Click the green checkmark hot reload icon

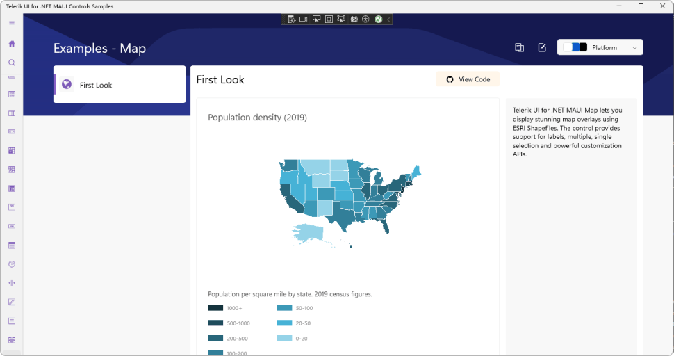pos(378,19)
